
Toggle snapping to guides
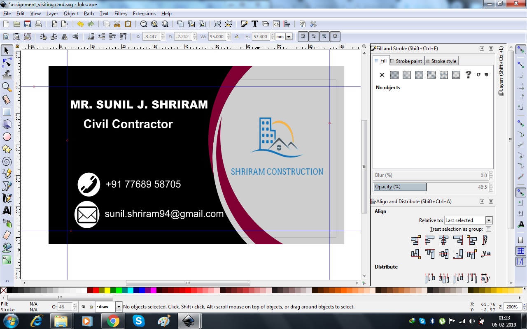coord(521,261)
